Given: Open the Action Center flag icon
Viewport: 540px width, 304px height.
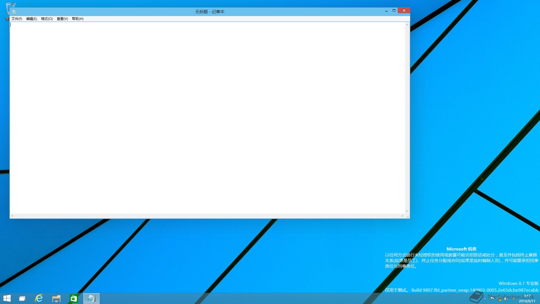Looking at the screenshot, I should pos(492,298).
